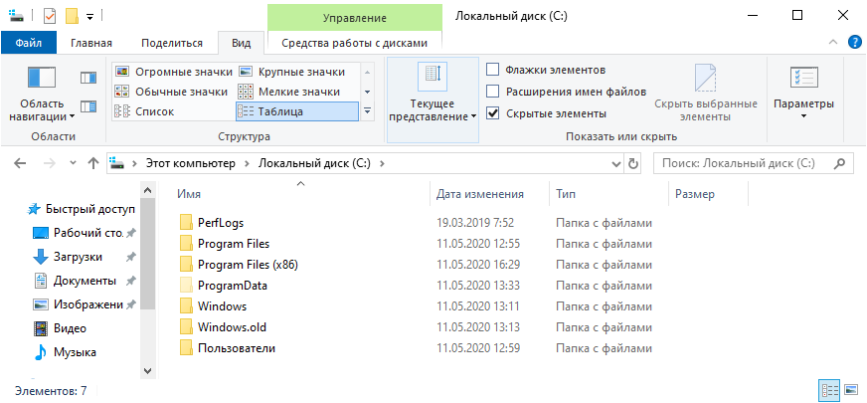
Task: Select the Windows.old folder
Action: click(x=232, y=327)
